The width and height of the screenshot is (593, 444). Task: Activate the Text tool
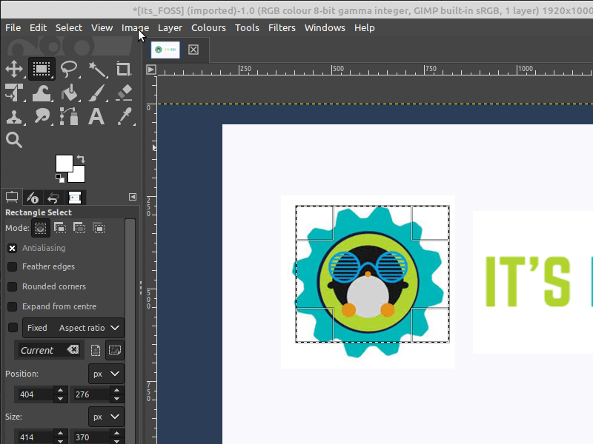[96, 117]
